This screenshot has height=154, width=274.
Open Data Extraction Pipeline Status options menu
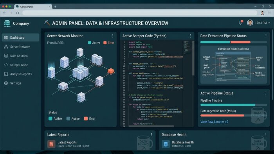click(266, 36)
